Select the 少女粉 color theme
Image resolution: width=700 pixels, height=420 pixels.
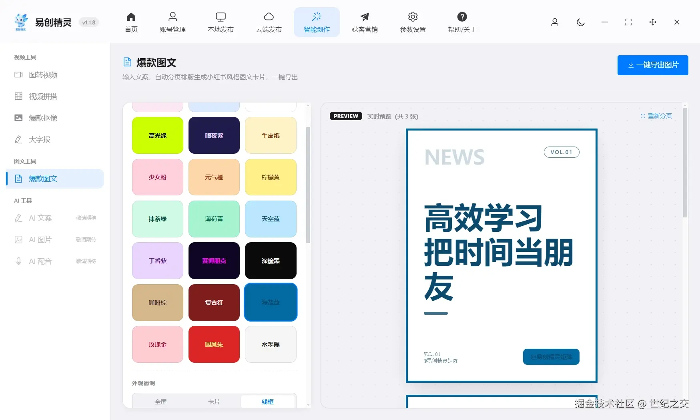[157, 177]
